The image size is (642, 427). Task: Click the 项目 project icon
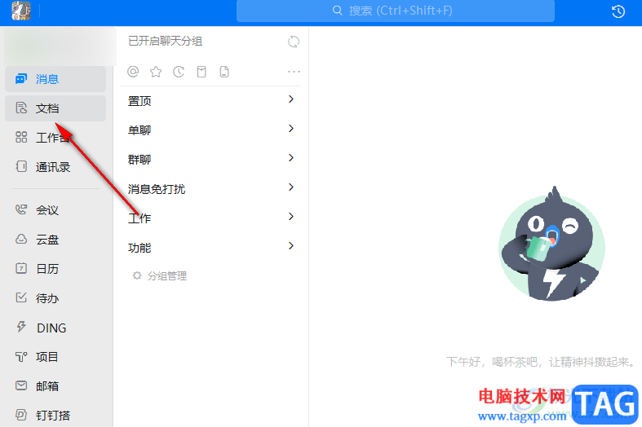21,357
